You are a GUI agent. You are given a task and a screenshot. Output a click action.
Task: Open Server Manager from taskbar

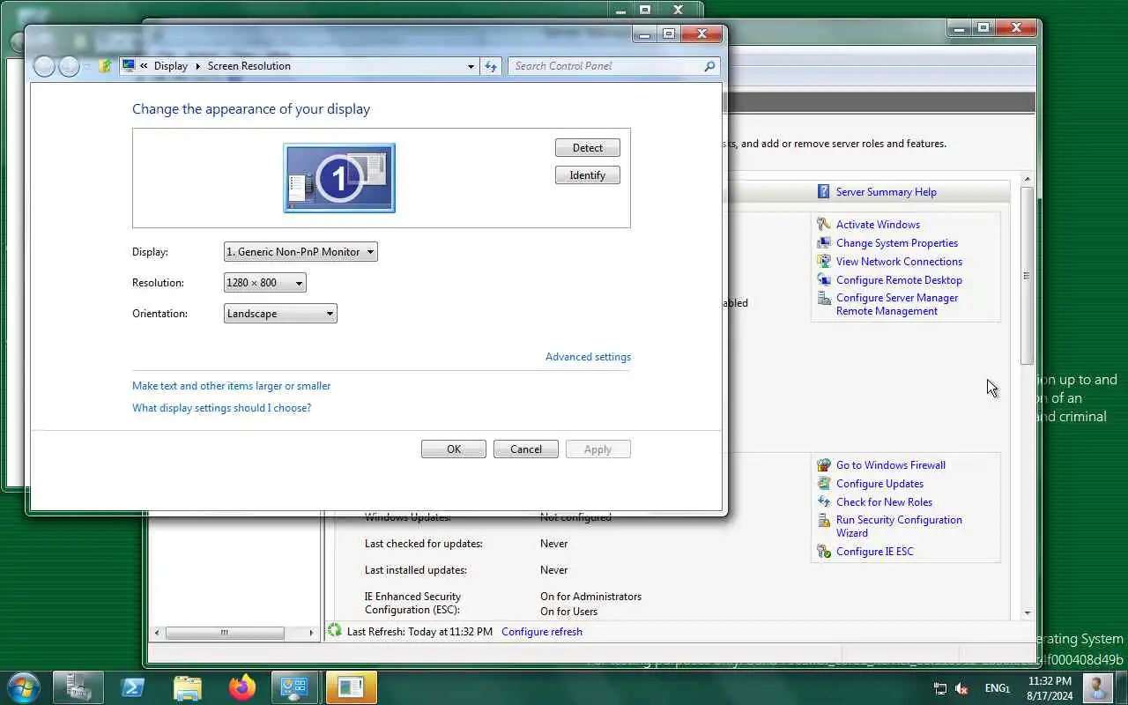(78, 687)
